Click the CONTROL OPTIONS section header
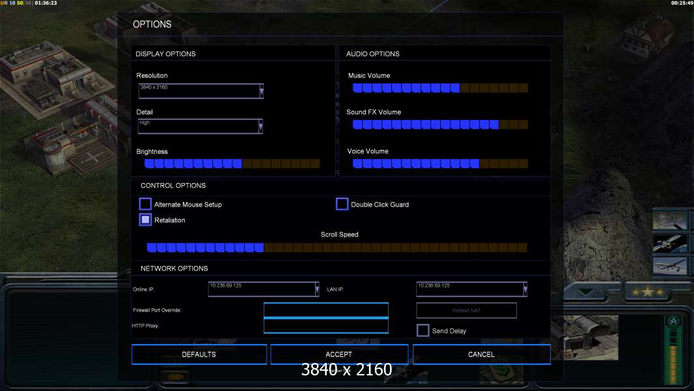Viewport: 694px width, 391px height. click(173, 186)
